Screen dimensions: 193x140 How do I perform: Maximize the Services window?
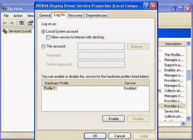click(181, 8)
